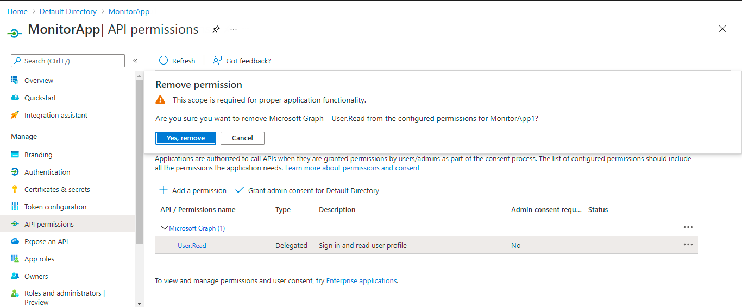742x307 pixels.
Task: Open the ellipsis menu for User.Read row
Action: (688, 245)
